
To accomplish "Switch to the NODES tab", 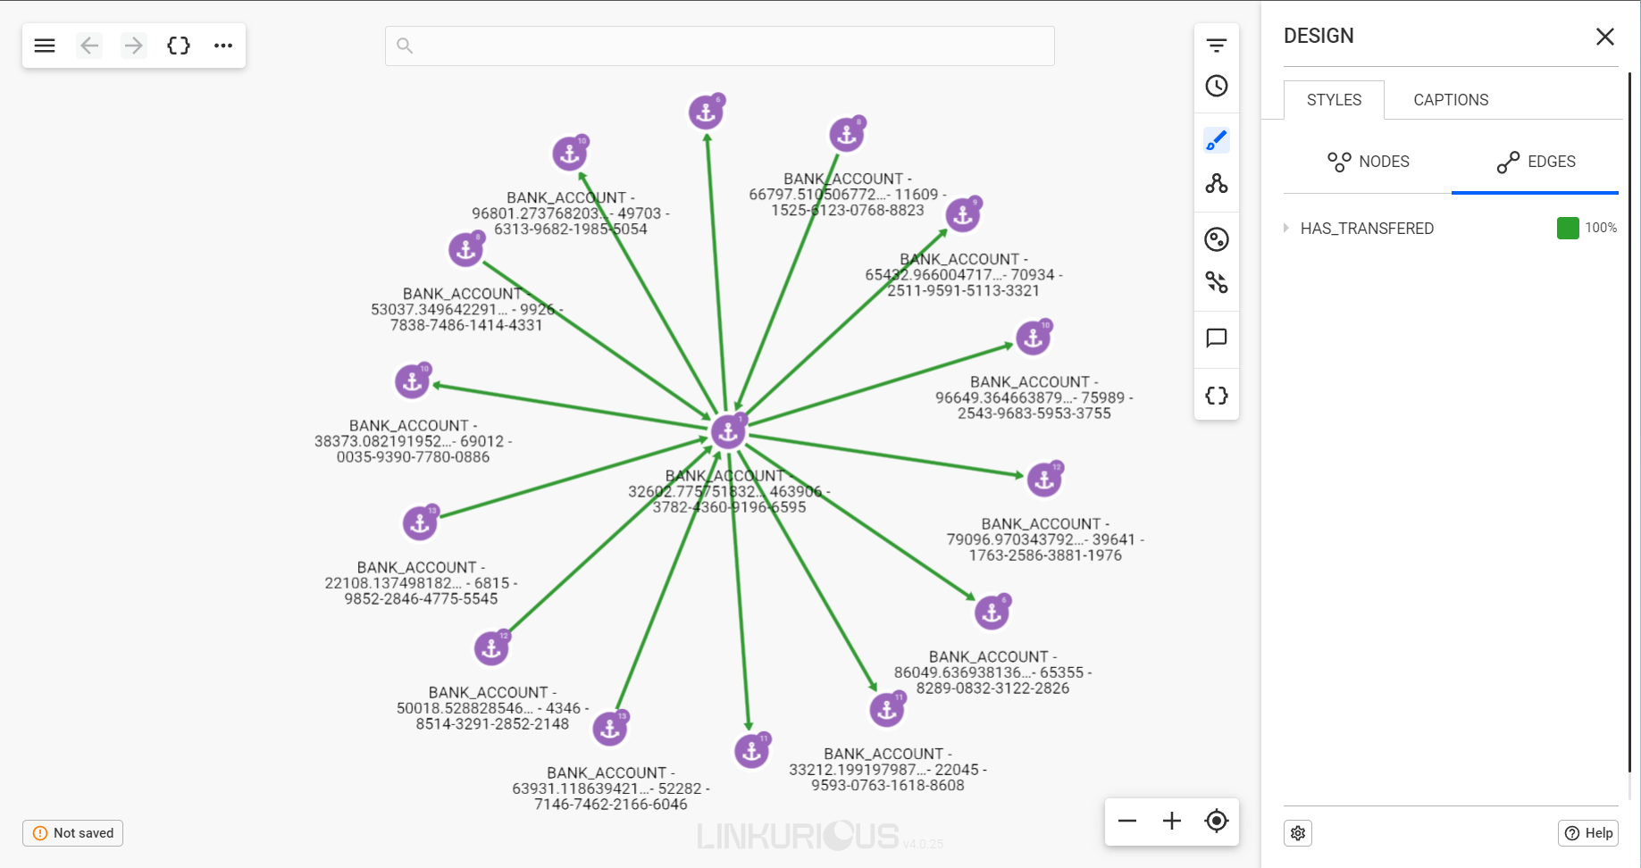I will [x=1368, y=162].
